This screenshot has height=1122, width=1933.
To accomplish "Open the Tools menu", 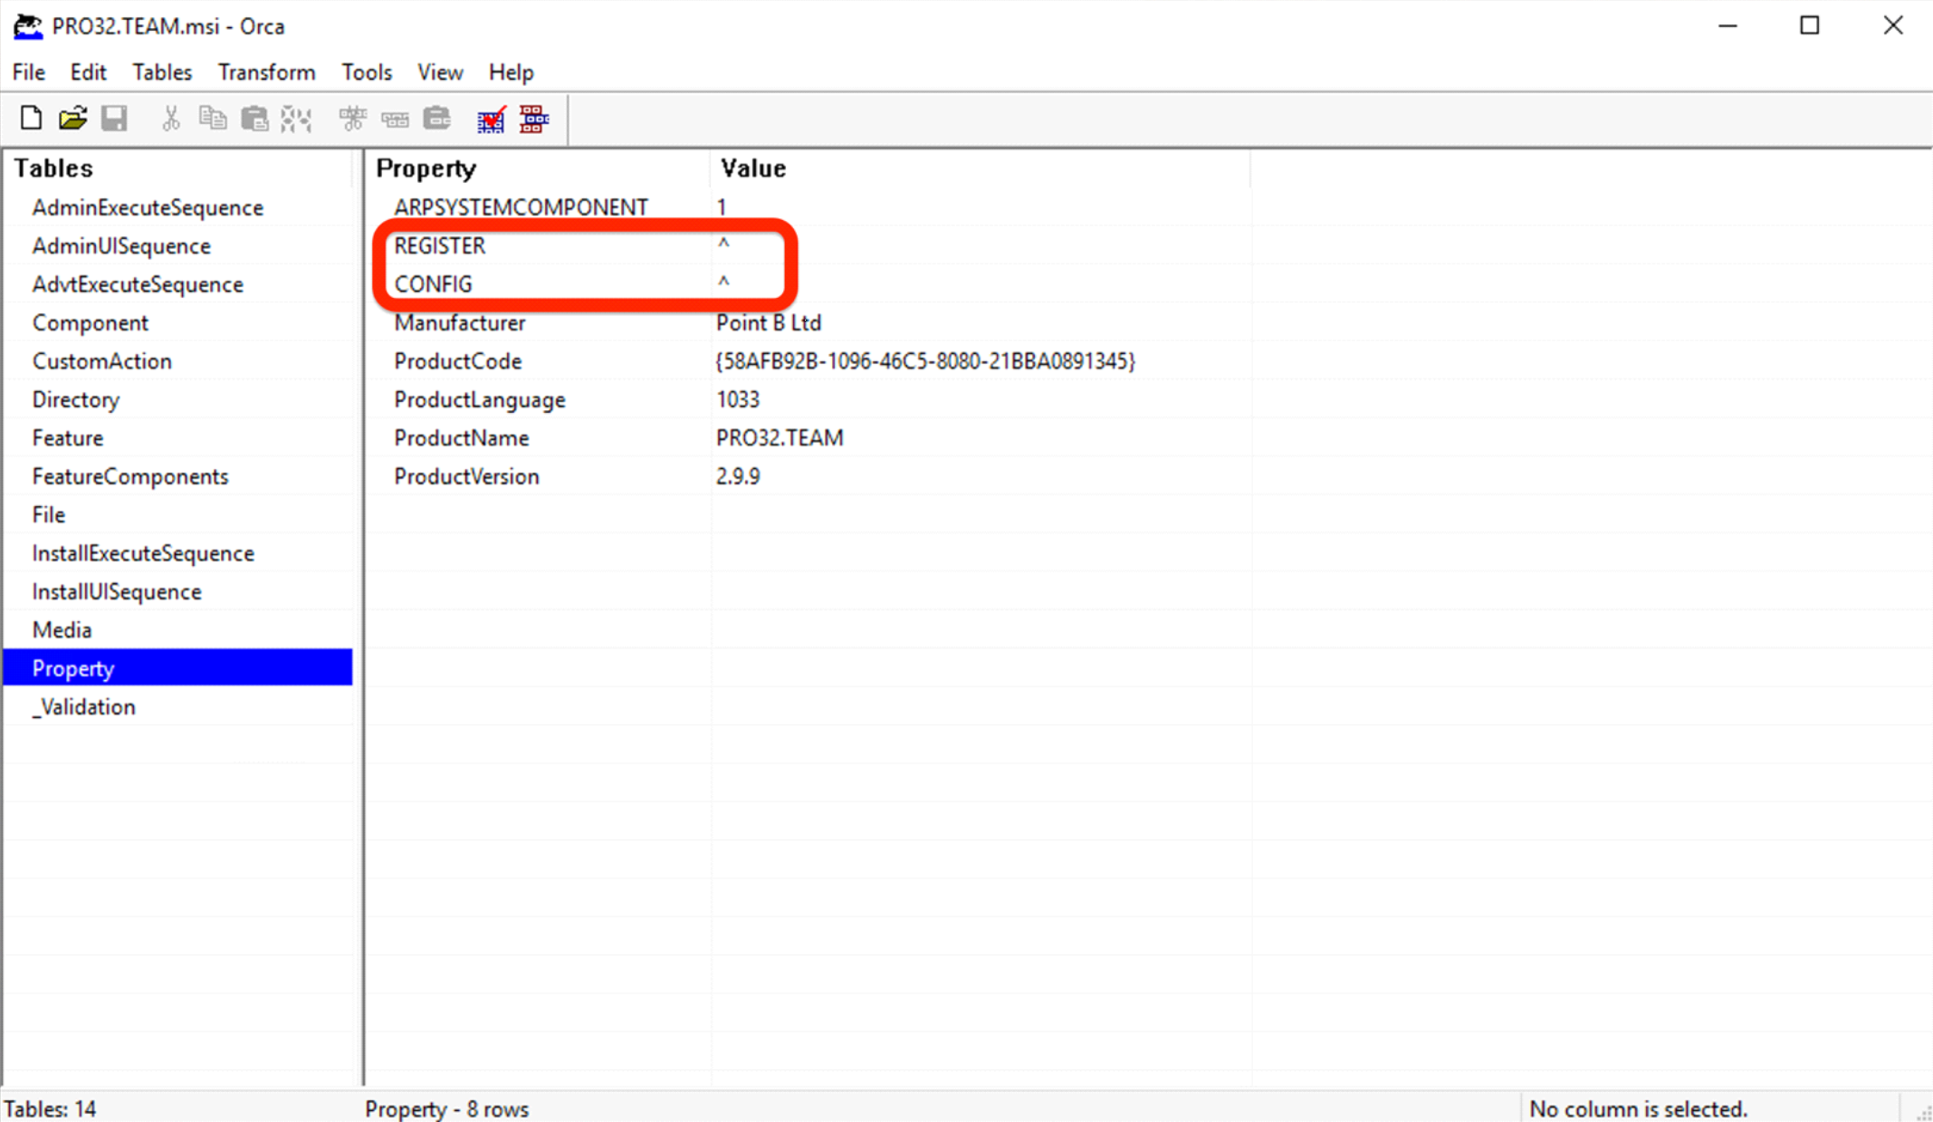I will point(366,72).
